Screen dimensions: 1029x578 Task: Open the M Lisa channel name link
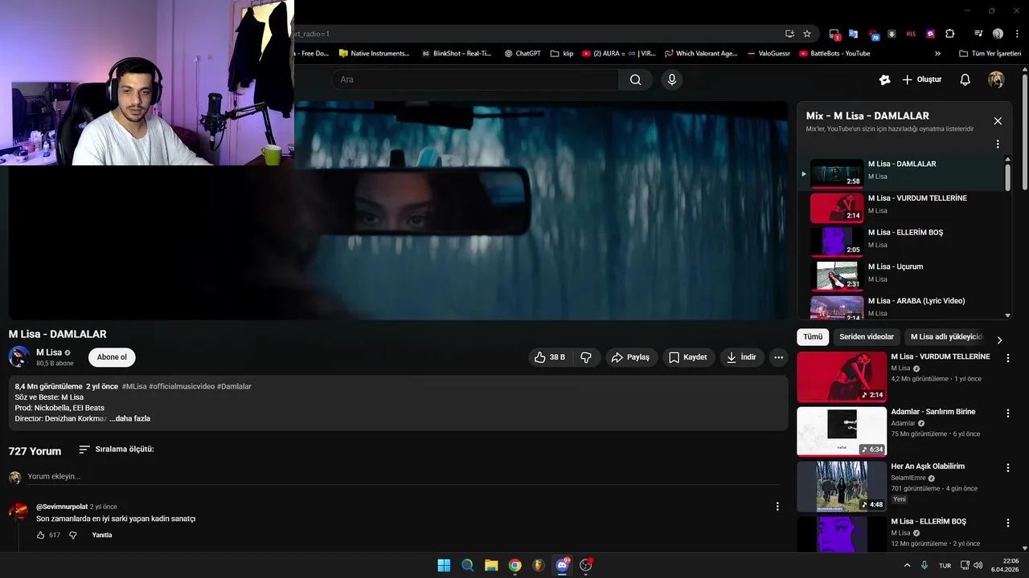point(49,352)
